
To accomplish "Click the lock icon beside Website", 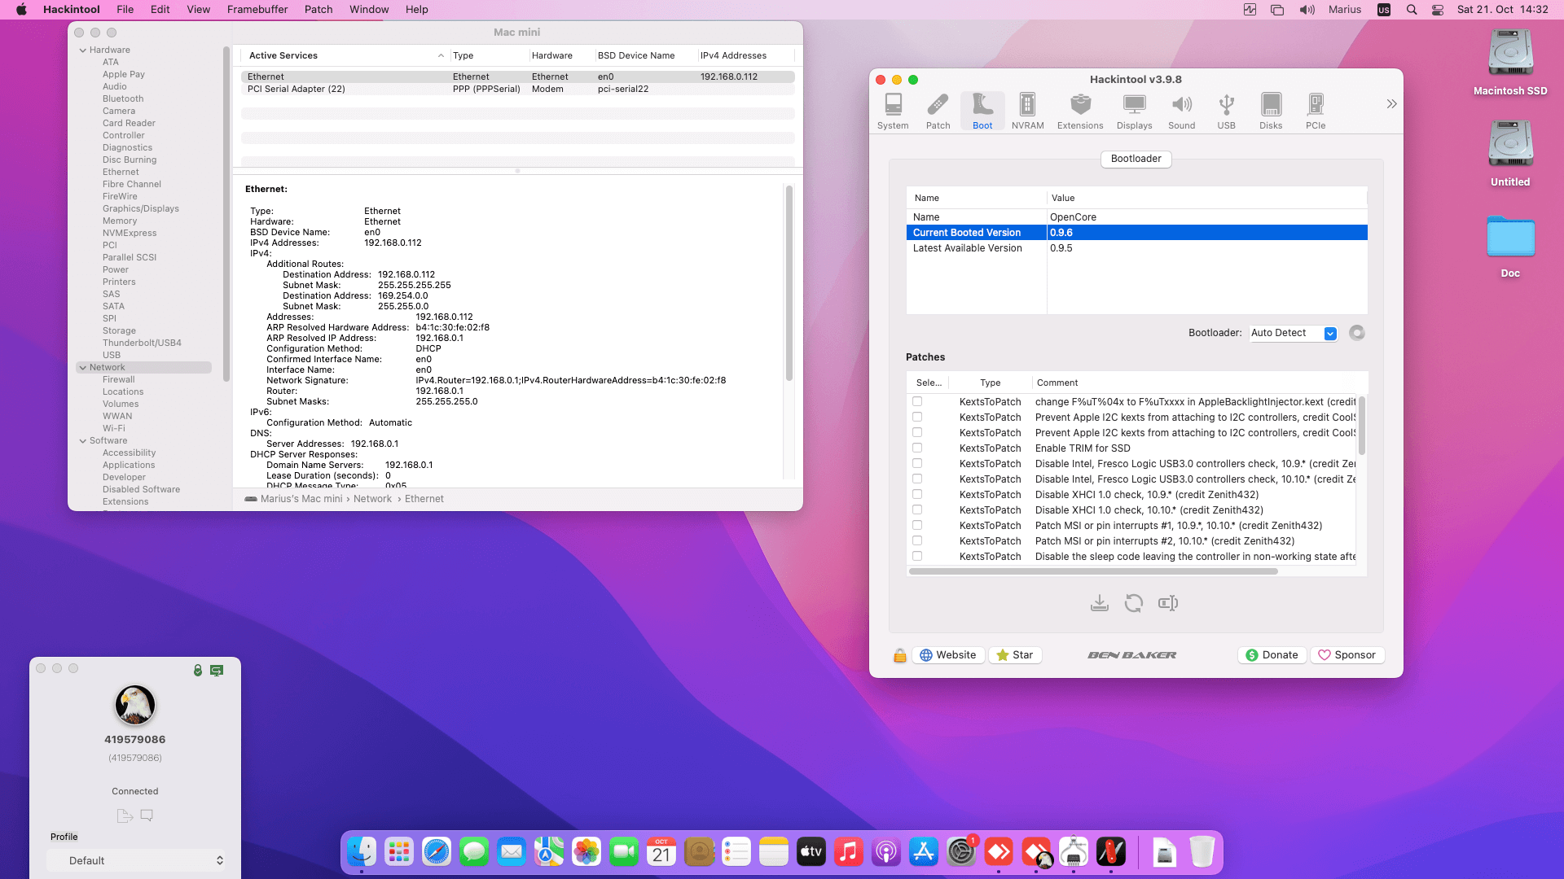I will coord(900,655).
